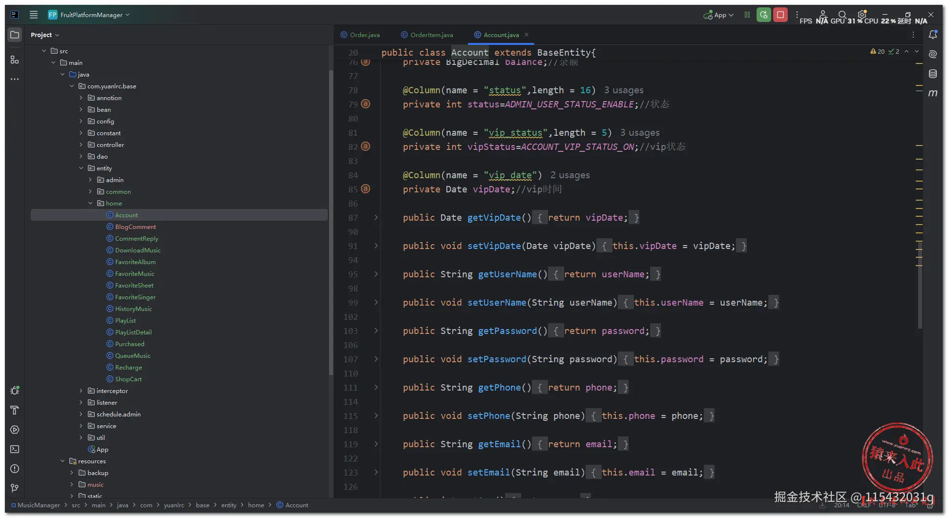
Task: Select the ShopCart class
Action: 128,379
